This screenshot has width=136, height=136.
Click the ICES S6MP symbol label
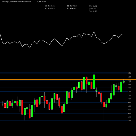(42, 2)
